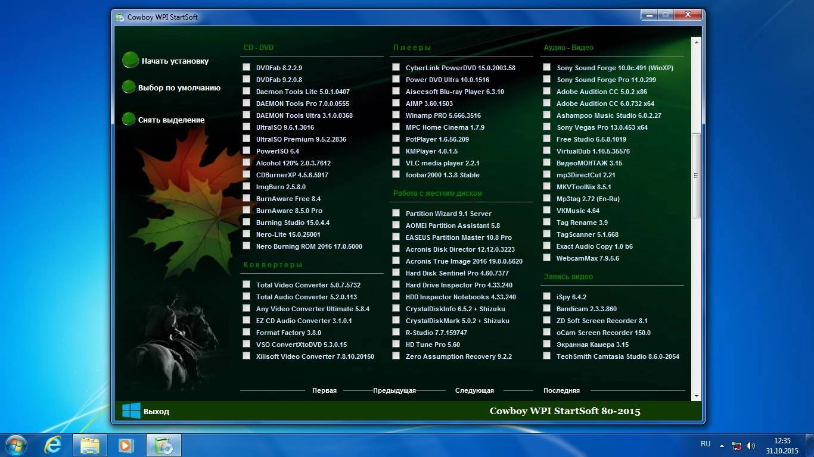The image size is (814, 457).
Task: Open Windows Media Player taskbar icon
Action: point(126,445)
